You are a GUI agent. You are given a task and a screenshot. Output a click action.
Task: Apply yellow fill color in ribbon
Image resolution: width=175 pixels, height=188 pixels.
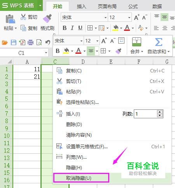click(115, 28)
